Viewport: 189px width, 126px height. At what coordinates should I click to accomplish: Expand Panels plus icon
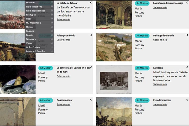[52, 35]
